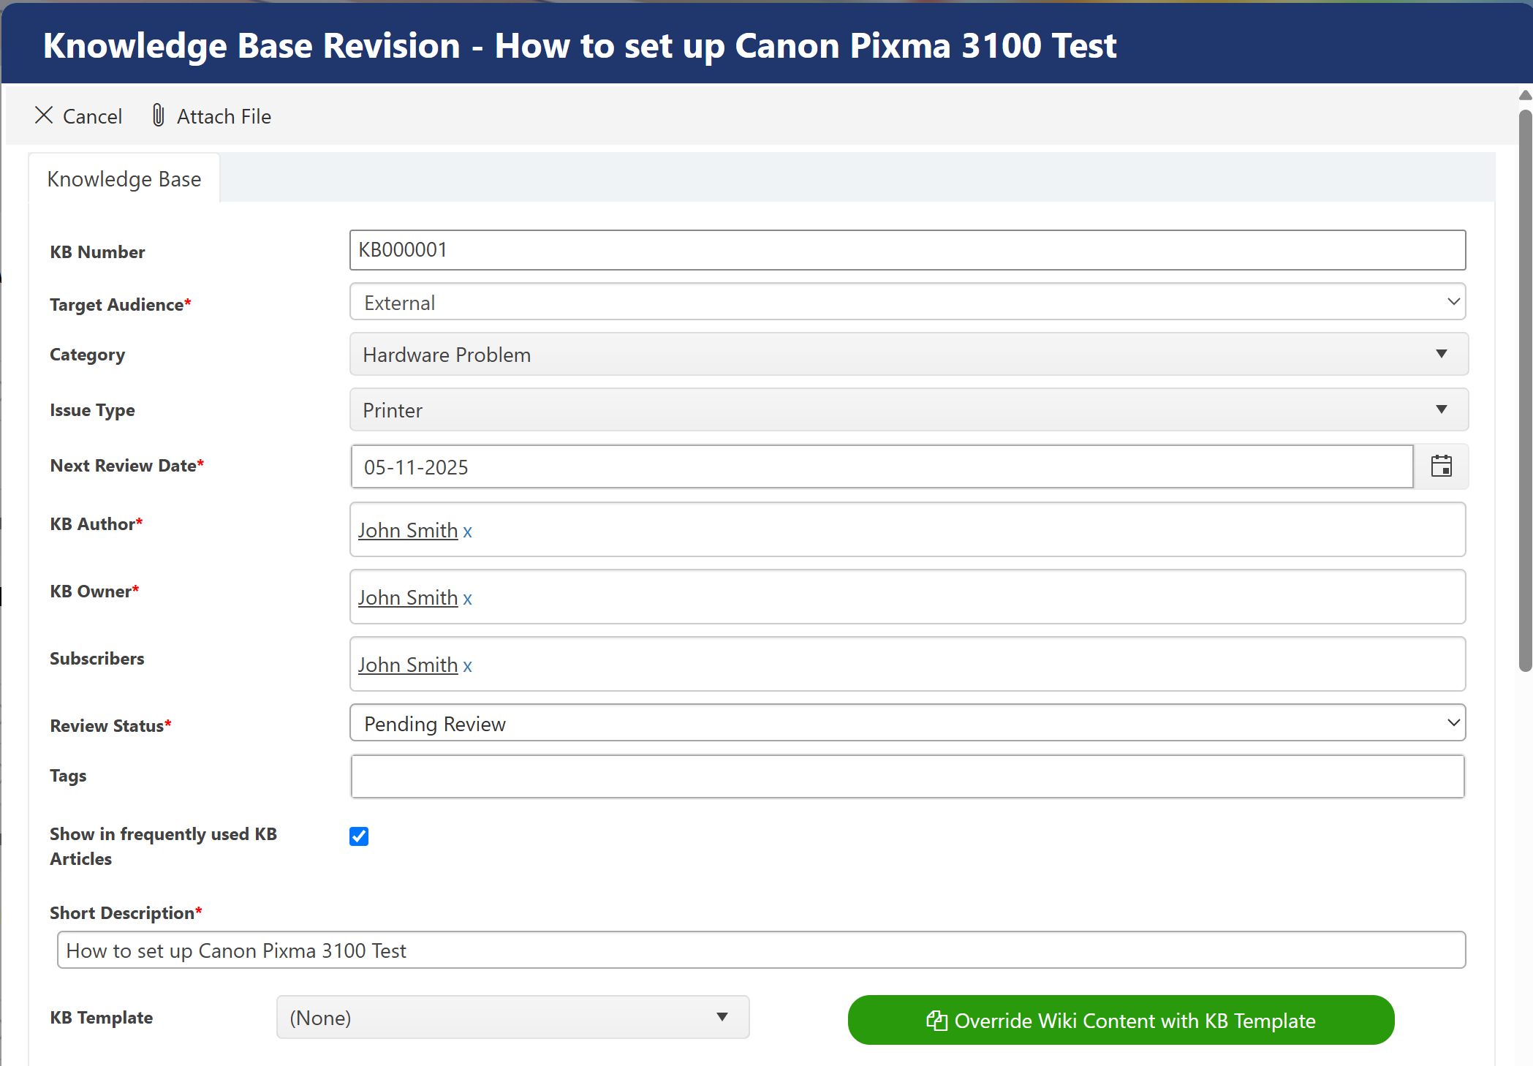This screenshot has height=1066, width=1533.
Task: Click into the Tags input field
Action: 907,776
